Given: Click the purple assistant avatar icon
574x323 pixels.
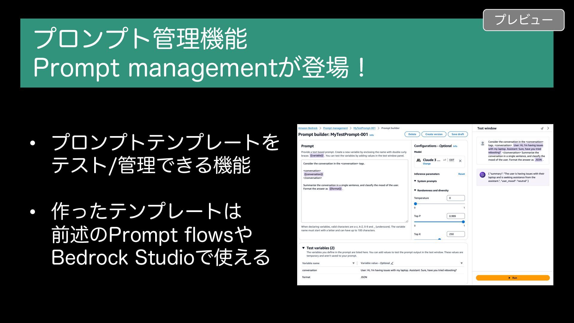Looking at the screenshot, I should point(482,175).
